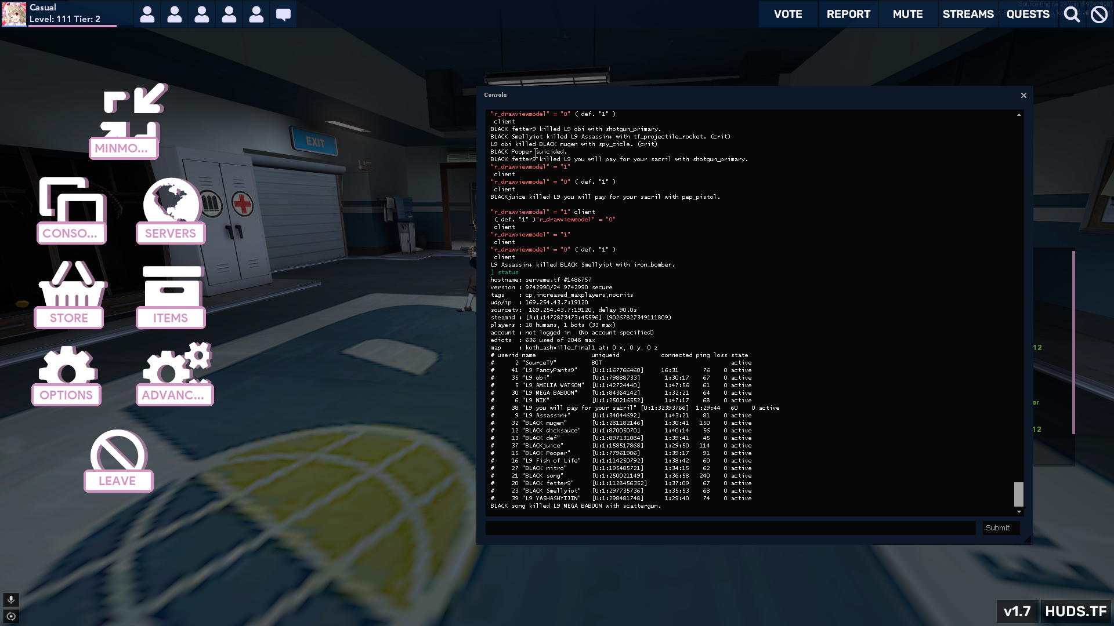The image size is (1114, 626).
Task: Open the STREAMS panel
Action: (968, 14)
